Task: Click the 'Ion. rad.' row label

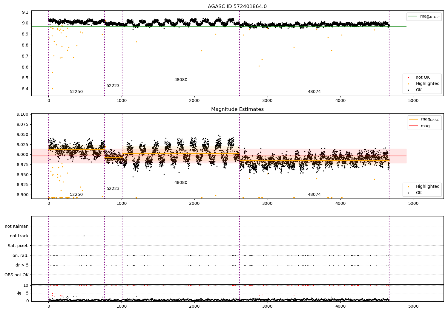Action: [20, 255]
